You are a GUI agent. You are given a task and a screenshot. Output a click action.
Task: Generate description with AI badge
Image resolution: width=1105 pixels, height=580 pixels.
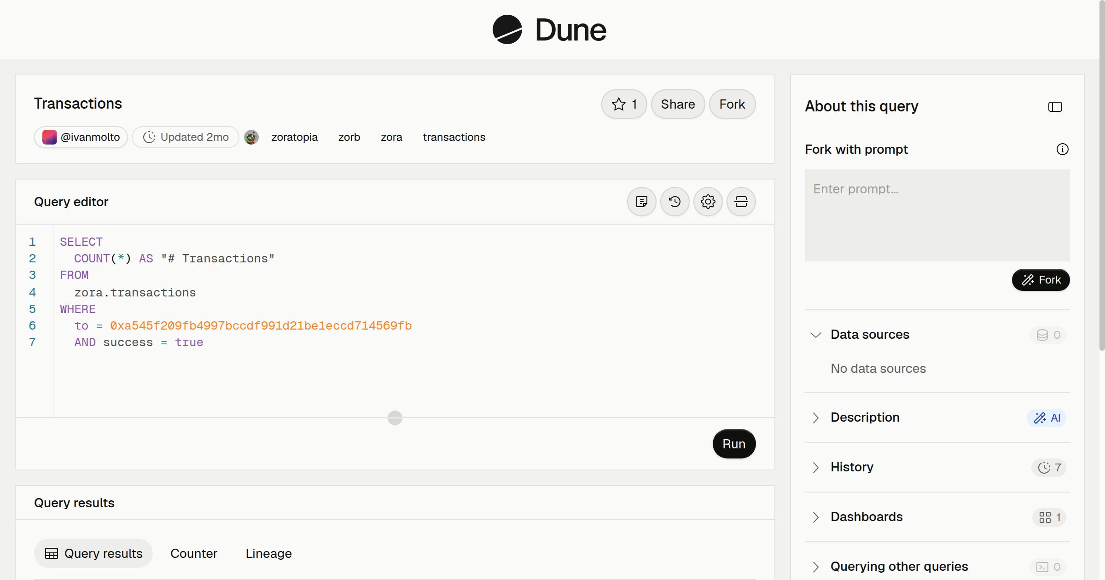(x=1047, y=418)
